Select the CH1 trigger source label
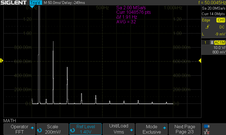 click(x=221, y=20)
